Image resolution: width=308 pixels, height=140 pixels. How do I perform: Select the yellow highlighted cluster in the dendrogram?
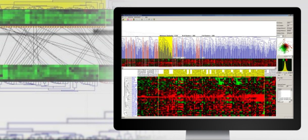pos(165,48)
